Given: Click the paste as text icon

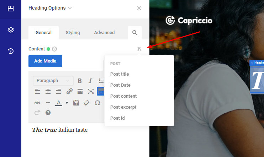Looking at the screenshot, I should [x=76, y=103].
